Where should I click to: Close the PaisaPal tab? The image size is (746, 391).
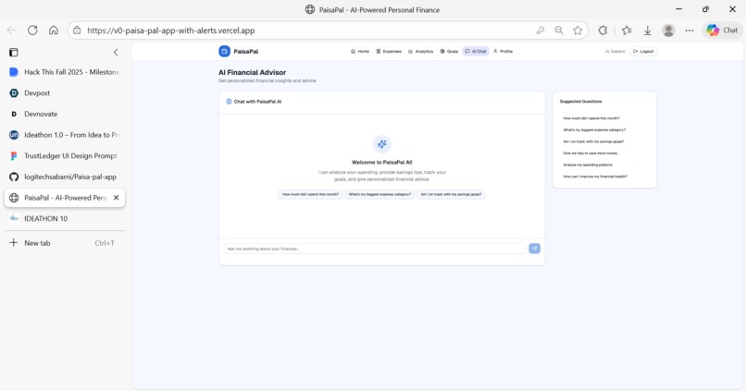tap(116, 198)
